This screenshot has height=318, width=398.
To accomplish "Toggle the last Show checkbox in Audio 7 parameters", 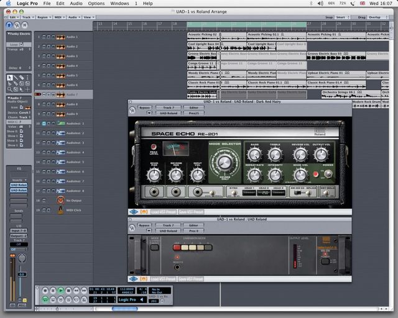I will (21, 145).
